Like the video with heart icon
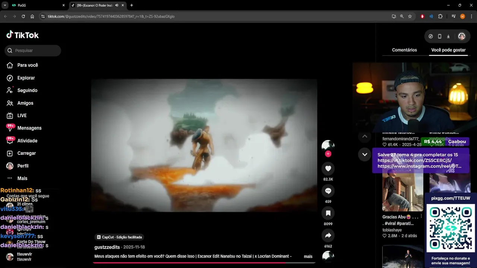 [x=328, y=169]
